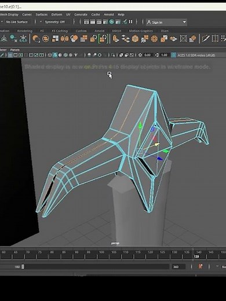Click the teal sphere with X shelf icon

coord(13,39)
